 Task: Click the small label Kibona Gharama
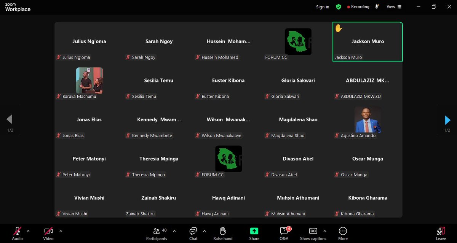click(x=357, y=214)
